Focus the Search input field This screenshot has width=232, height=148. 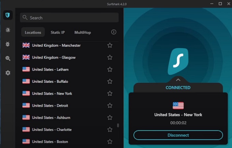pyautogui.click(x=69, y=18)
